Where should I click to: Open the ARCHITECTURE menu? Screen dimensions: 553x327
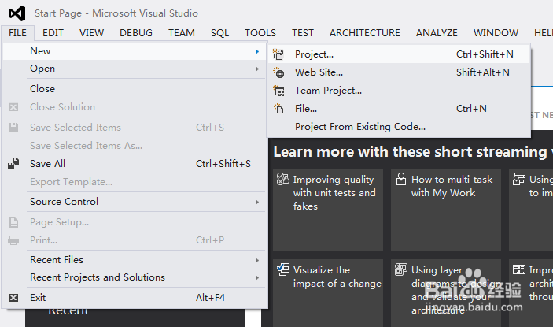pos(365,33)
